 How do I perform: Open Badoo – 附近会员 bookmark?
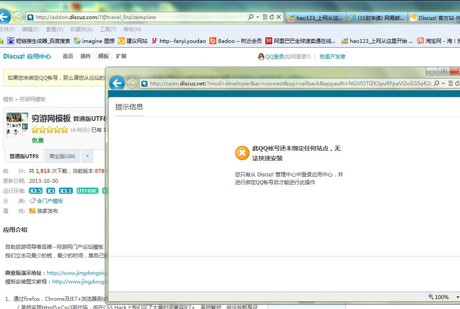(x=235, y=41)
